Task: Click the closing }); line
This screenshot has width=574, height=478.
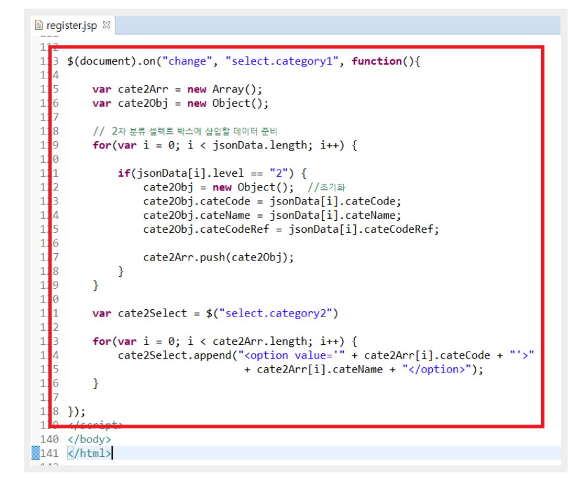Action: 77,411
